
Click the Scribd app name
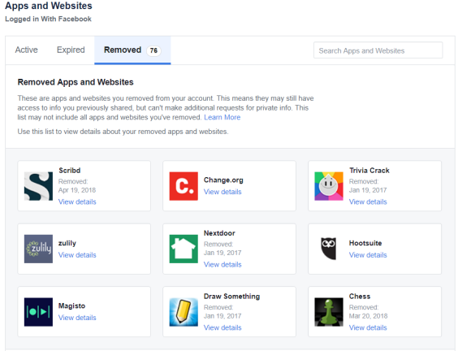(70, 171)
